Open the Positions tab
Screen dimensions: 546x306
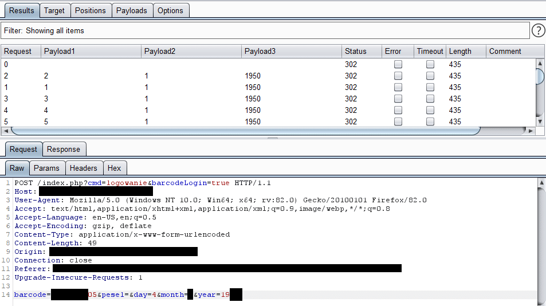click(x=91, y=10)
